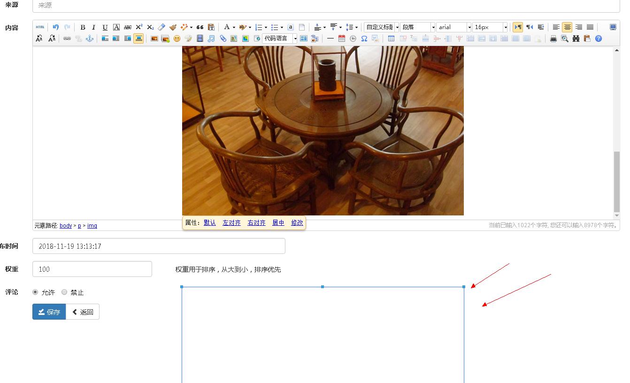Toggle fullscreen editor mode icon
Screen dimensions: 630x383
coord(613,27)
